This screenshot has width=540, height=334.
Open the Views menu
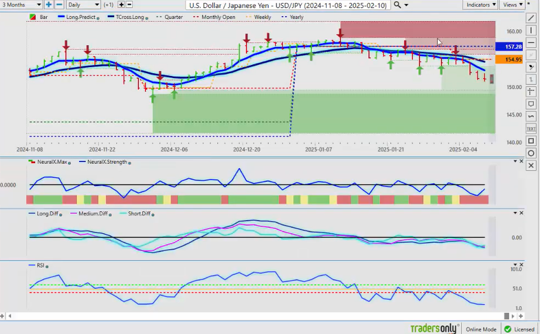click(513, 5)
